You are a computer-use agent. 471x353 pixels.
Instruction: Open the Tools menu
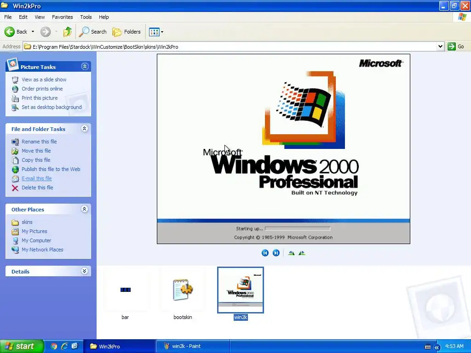coord(86,17)
